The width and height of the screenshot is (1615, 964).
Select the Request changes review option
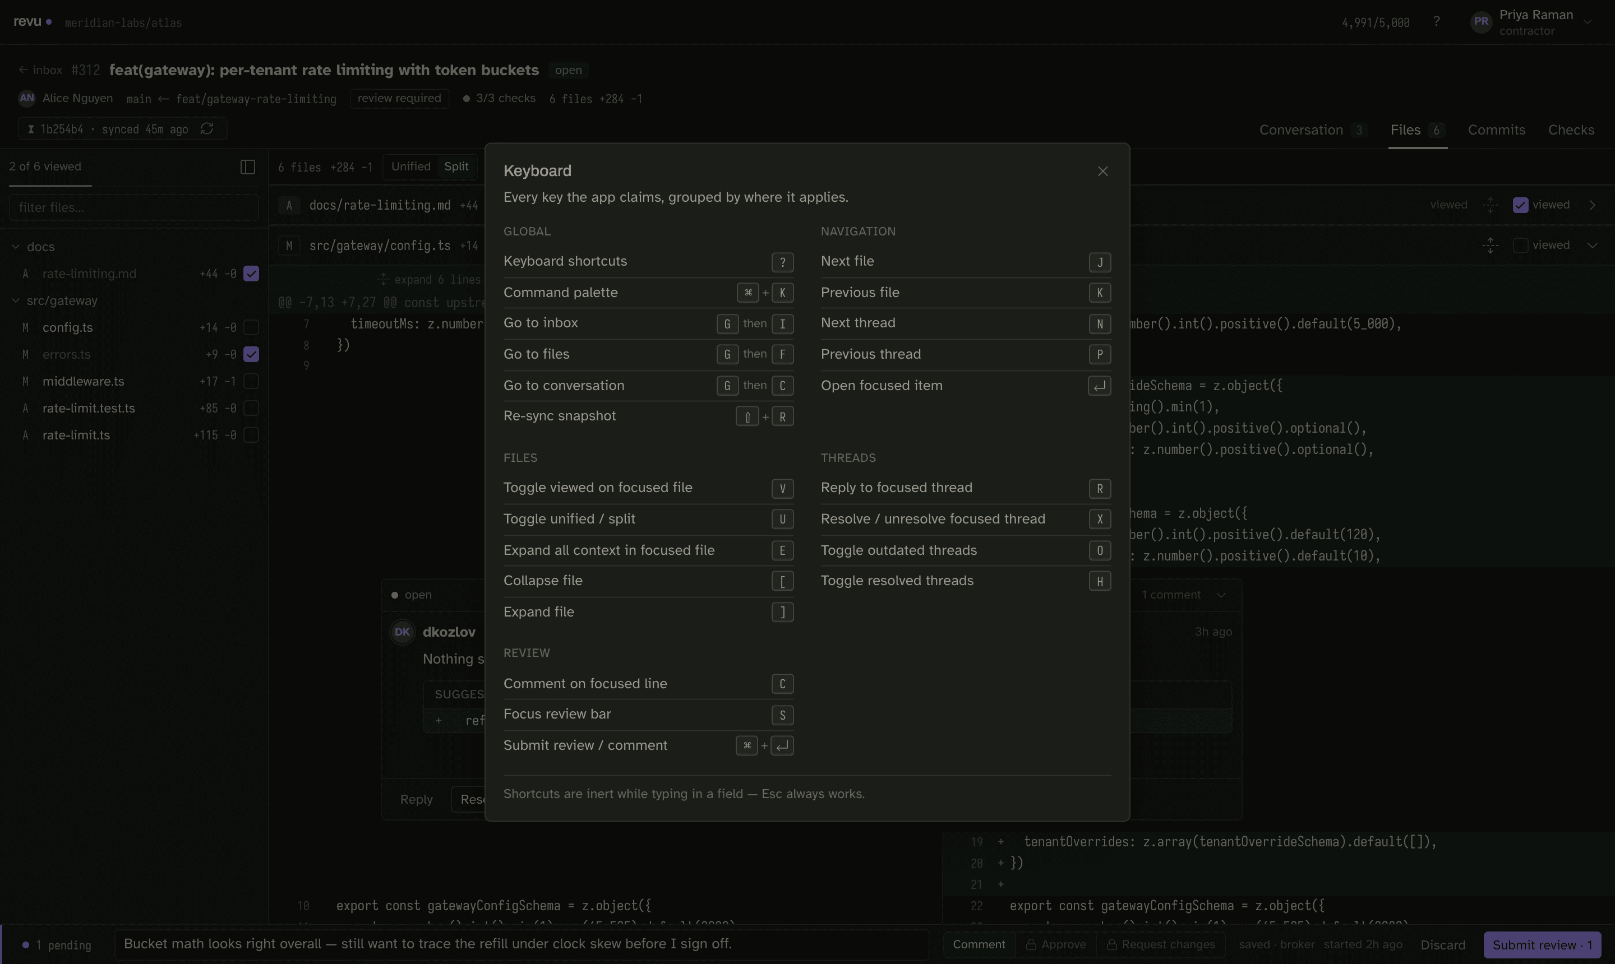coord(1161,945)
